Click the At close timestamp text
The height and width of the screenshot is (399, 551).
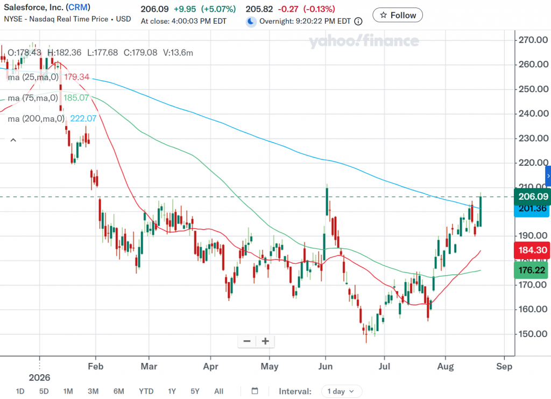[x=184, y=21]
